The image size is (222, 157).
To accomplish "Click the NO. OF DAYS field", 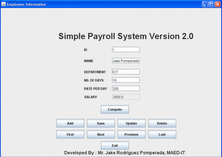I will (126, 80).
